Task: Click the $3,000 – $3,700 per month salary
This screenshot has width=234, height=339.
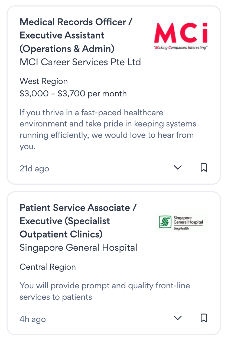Action: pos(73,94)
